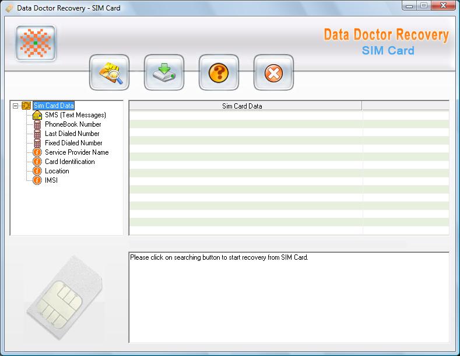This screenshot has width=460, height=356.
Task: Click the save recovered data drive button
Action: coord(164,72)
